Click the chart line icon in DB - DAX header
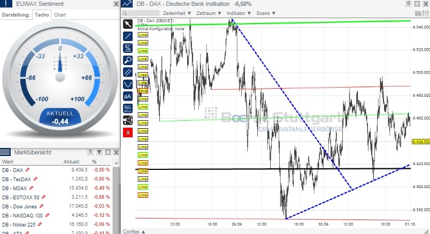This screenshot has width=430, height=234. pos(127,4)
